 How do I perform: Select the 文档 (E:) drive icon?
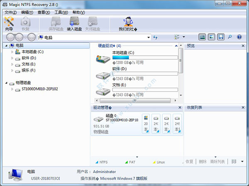pos(103,92)
